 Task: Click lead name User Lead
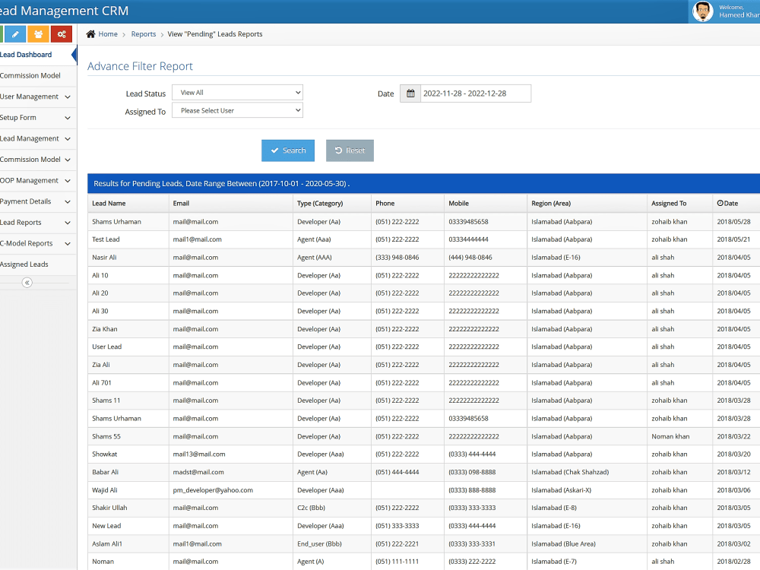click(107, 347)
